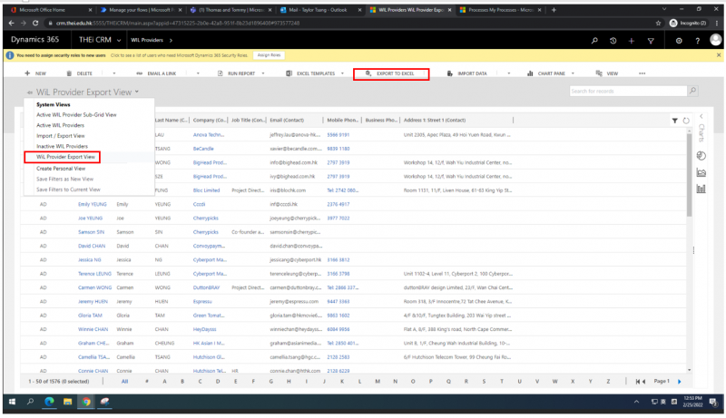Click EXPORT TO EXCEL button
The width and height of the screenshot is (726, 418).
click(x=391, y=74)
